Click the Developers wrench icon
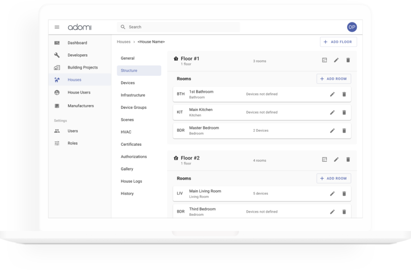 pyautogui.click(x=57, y=55)
